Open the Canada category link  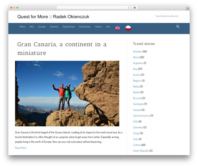pos(137,110)
